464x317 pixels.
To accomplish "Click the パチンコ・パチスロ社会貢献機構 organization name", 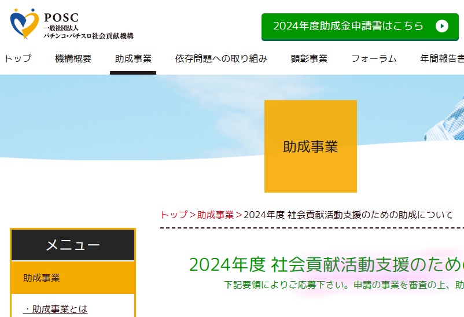I will 89,36.
